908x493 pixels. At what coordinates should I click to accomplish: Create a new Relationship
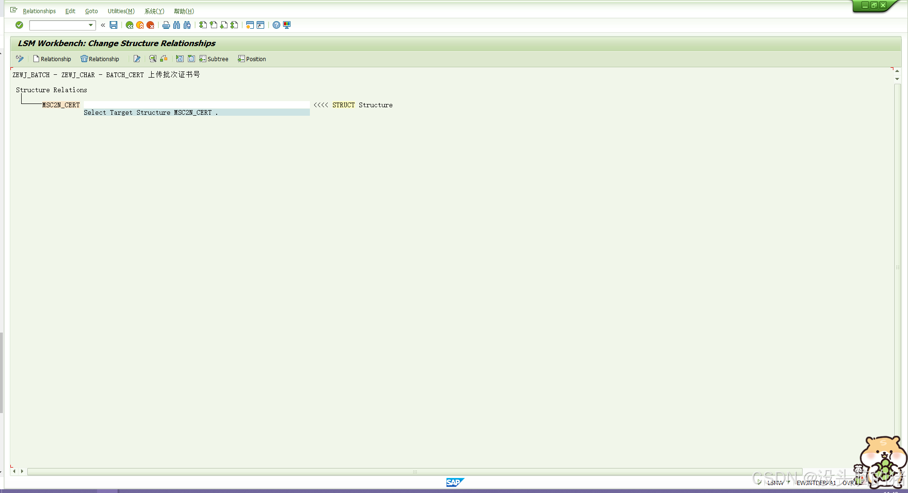pos(52,59)
